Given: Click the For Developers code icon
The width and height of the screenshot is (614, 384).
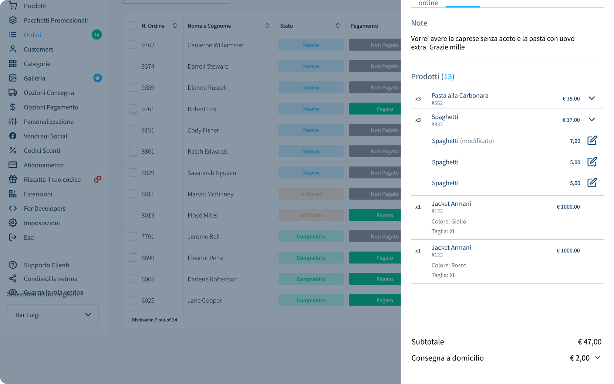Looking at the screenshot, I should click(x=13, y=209).
